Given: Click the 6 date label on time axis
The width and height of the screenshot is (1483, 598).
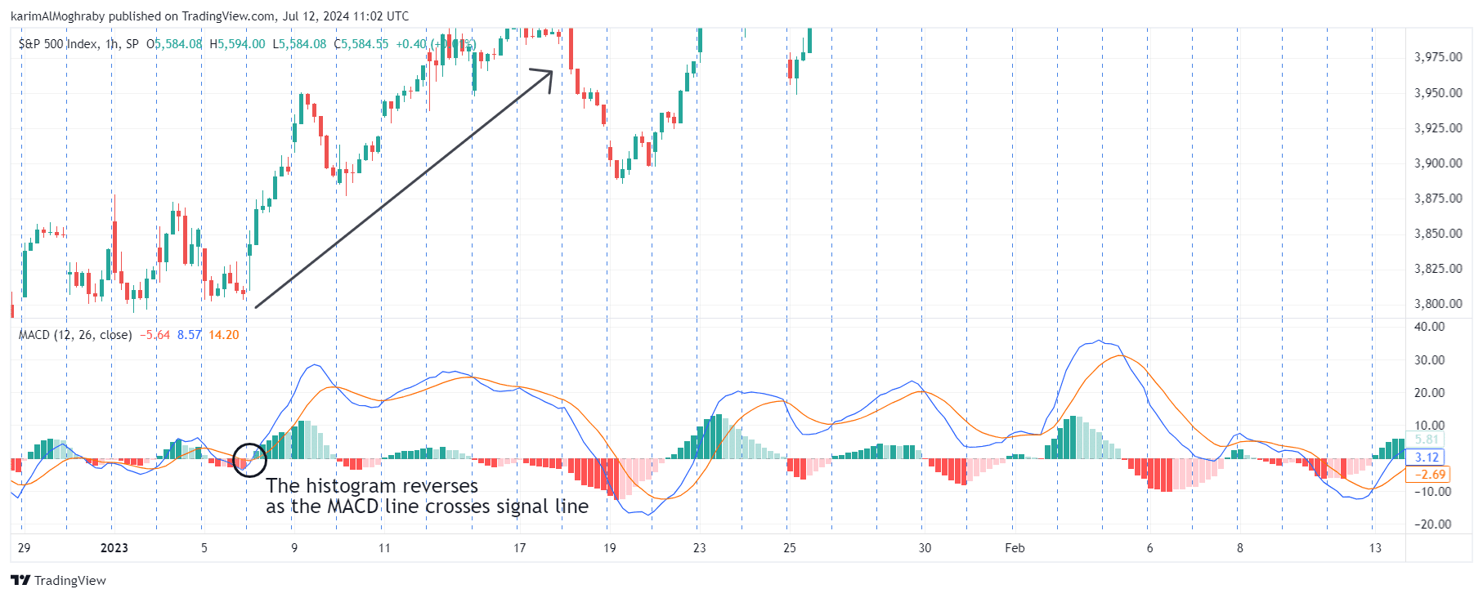Looking at the screenshot, I should (x=1149, y=548).
